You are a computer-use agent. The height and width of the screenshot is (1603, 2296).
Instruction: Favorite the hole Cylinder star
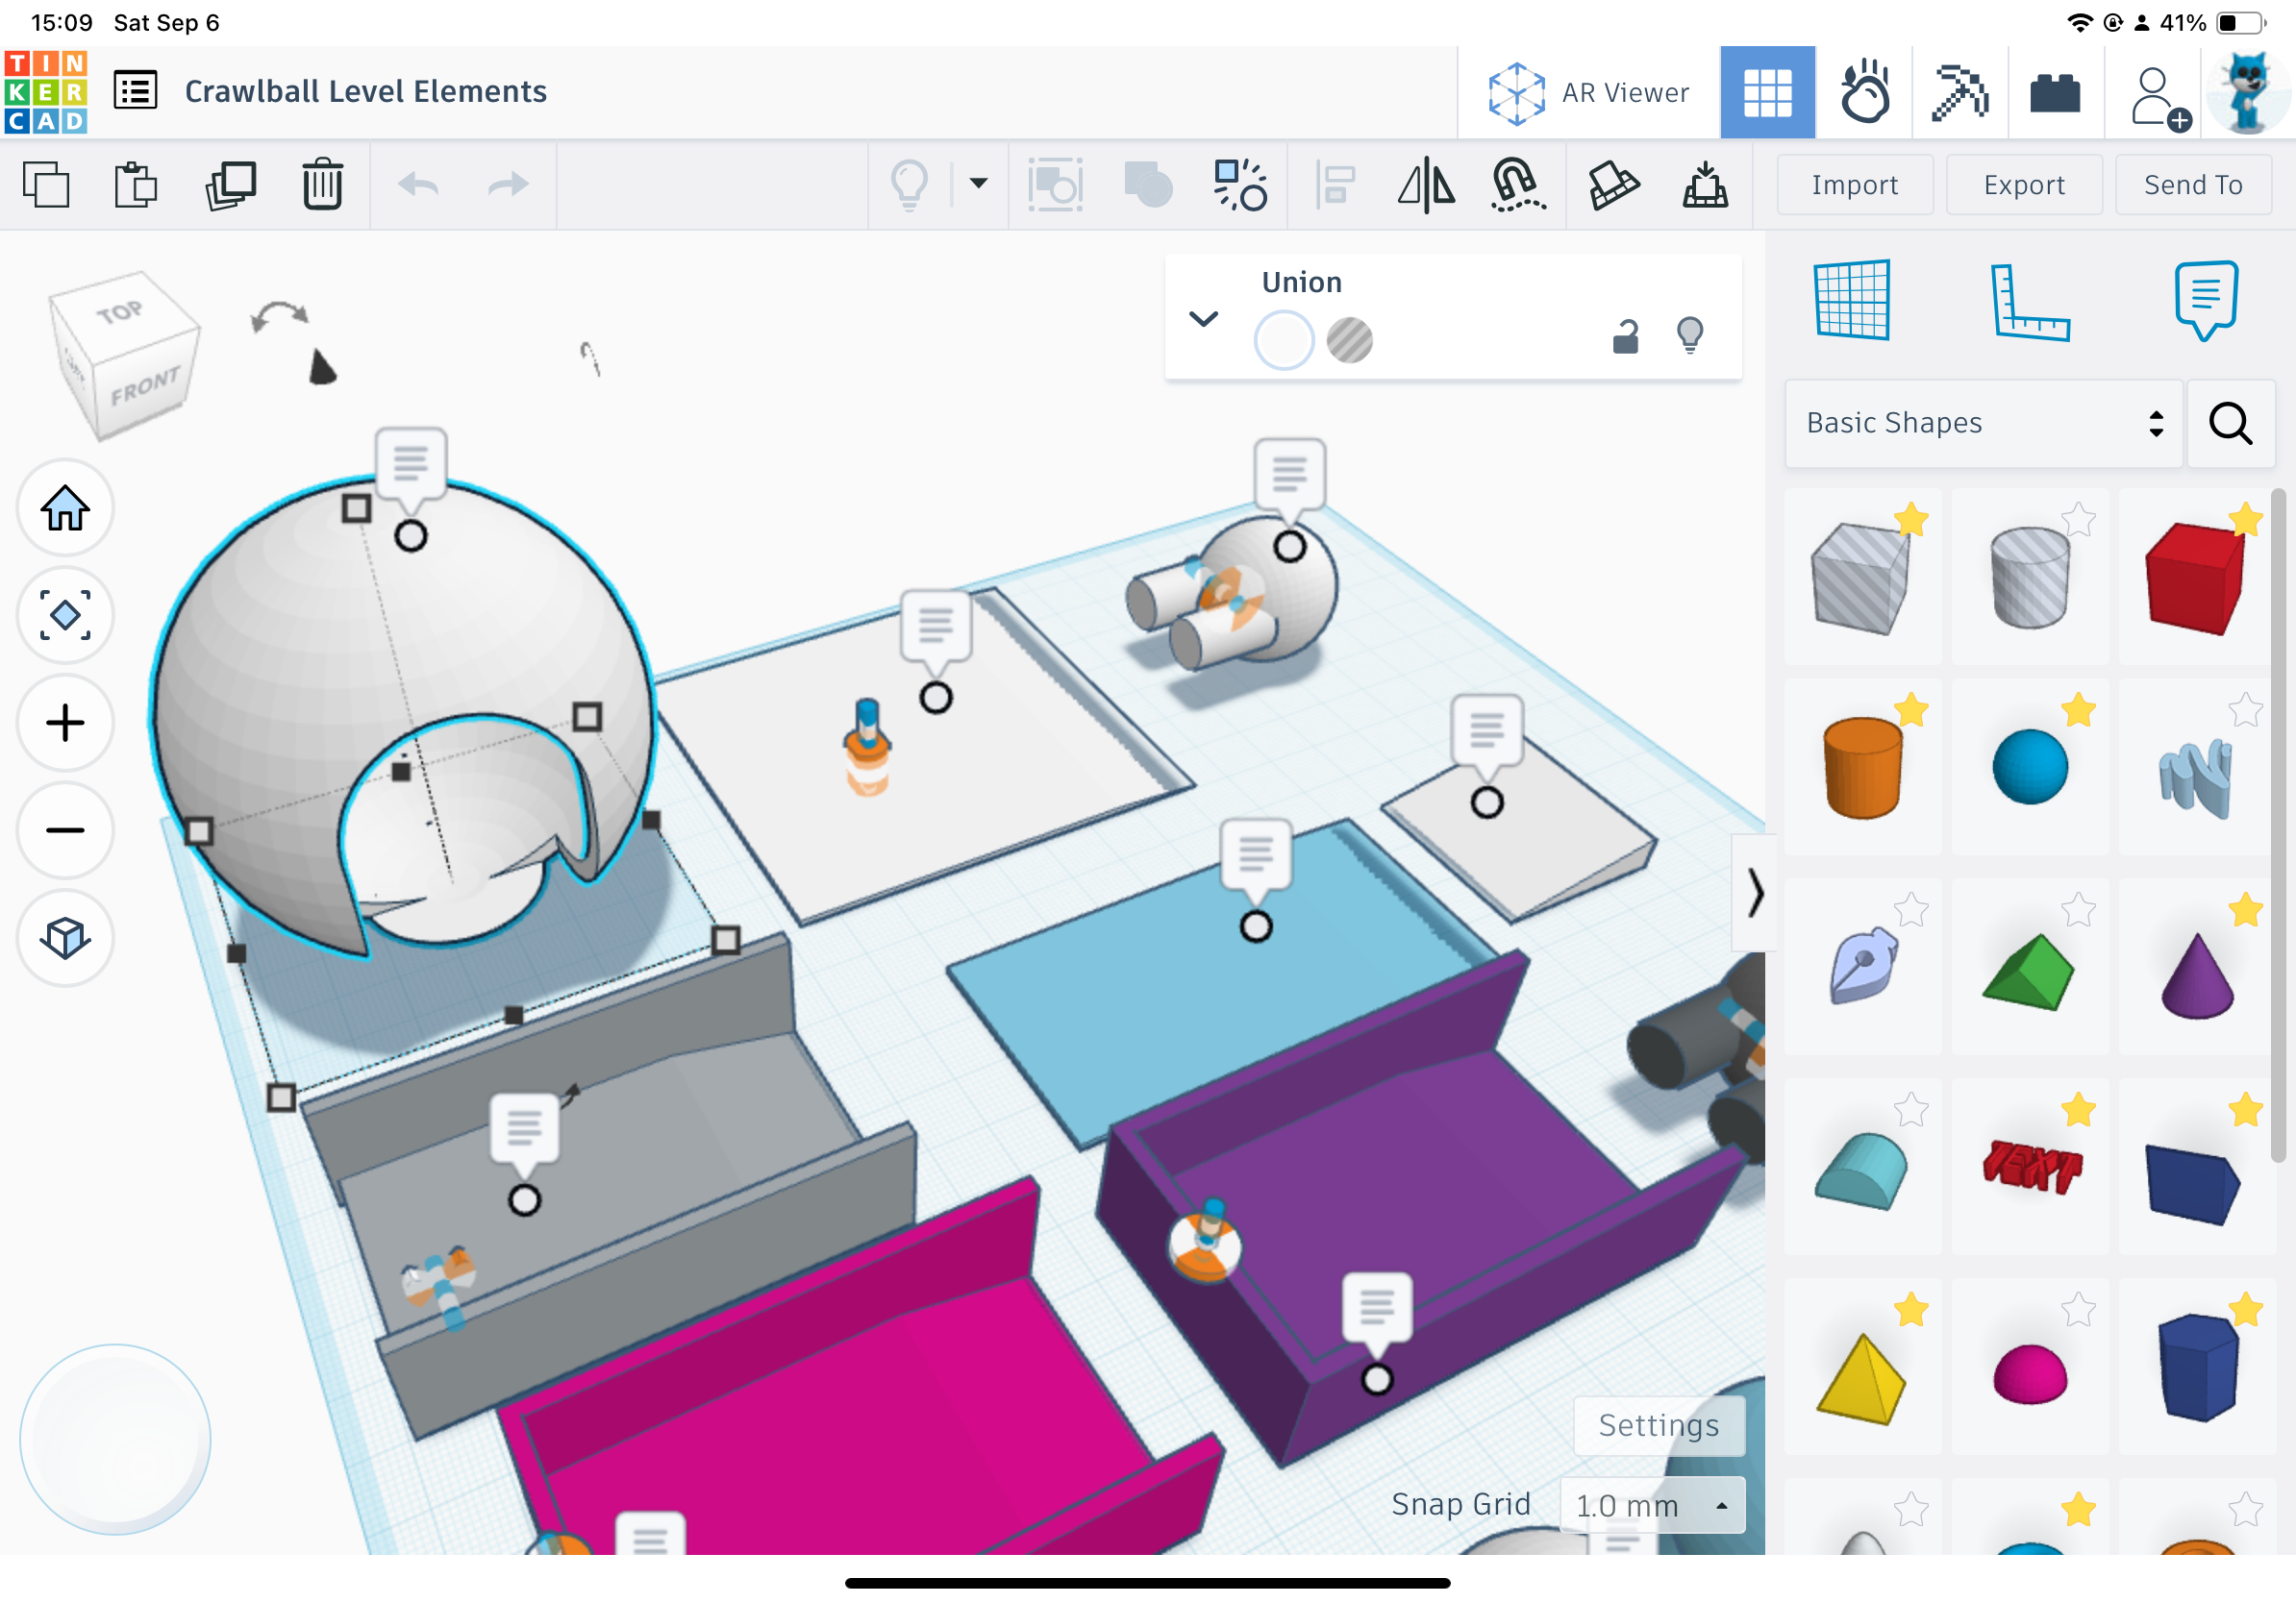2078,520
